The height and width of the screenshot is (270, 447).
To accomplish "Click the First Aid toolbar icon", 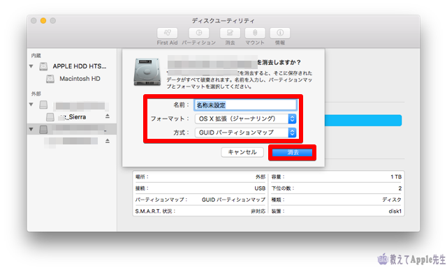I will (168, 33).
